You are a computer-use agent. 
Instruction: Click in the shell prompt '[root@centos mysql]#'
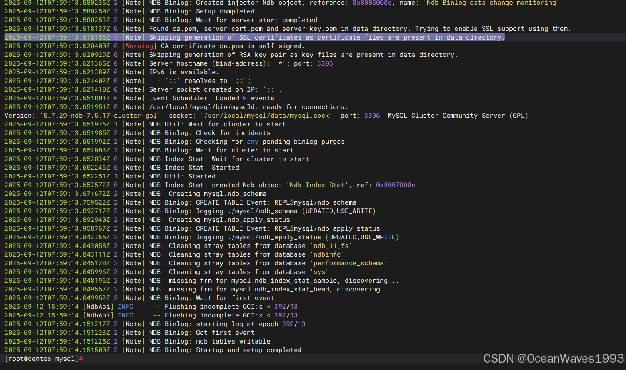pos(43,359)
